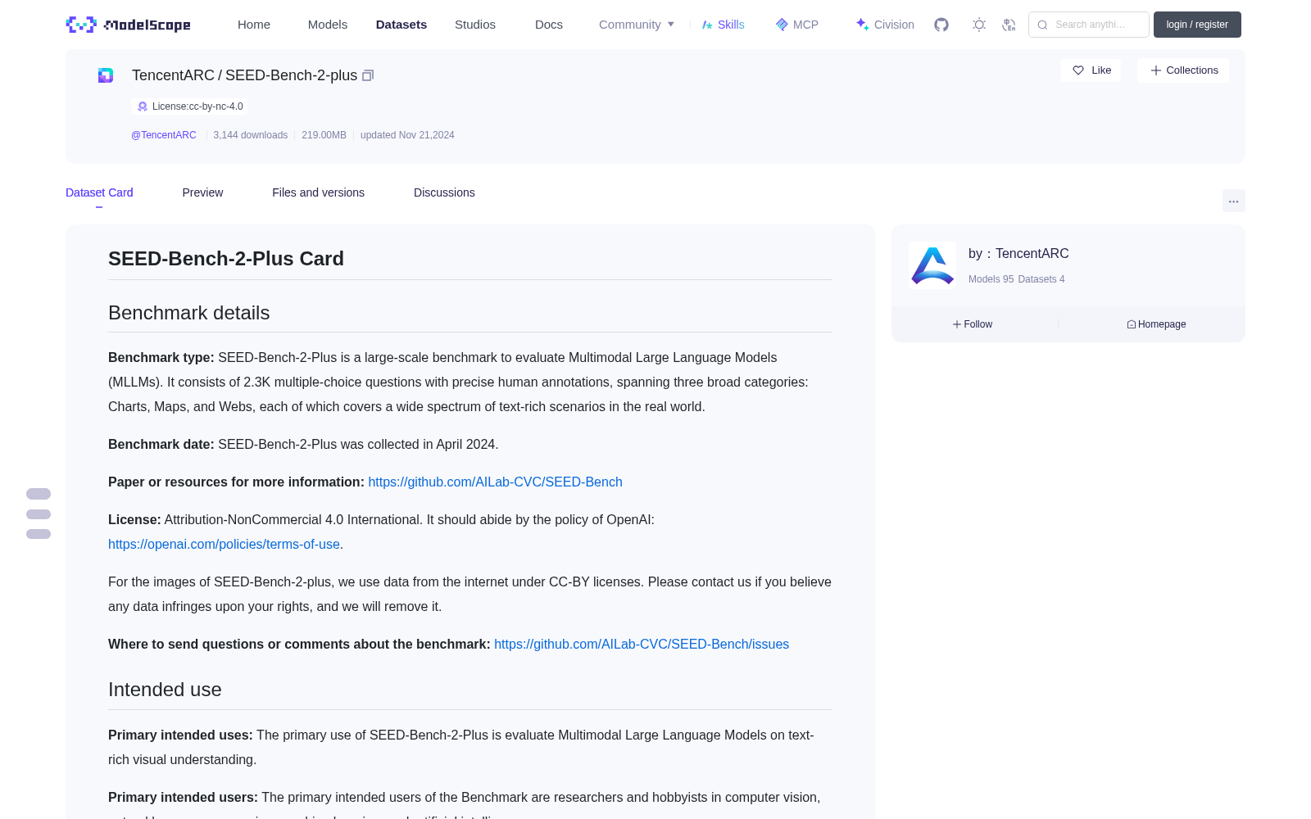Screen dimensions: 1311x819
Task: Open the three-dot more options menu
Action: pos(1234,201)
